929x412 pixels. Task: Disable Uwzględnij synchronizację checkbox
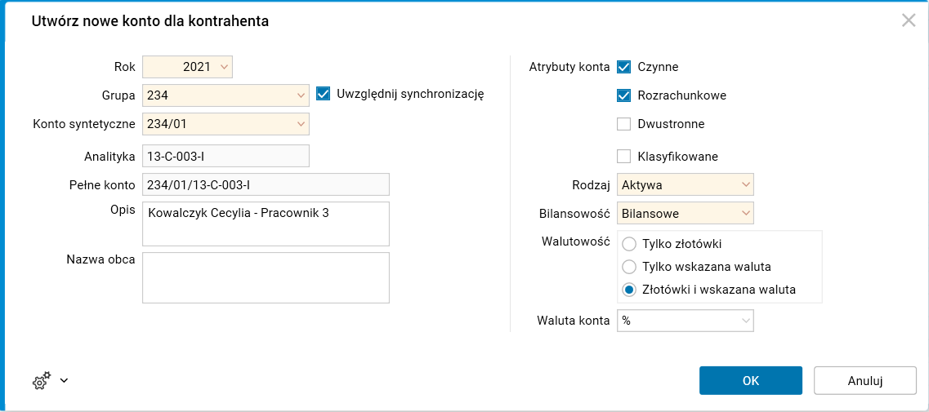pos(324,94)
